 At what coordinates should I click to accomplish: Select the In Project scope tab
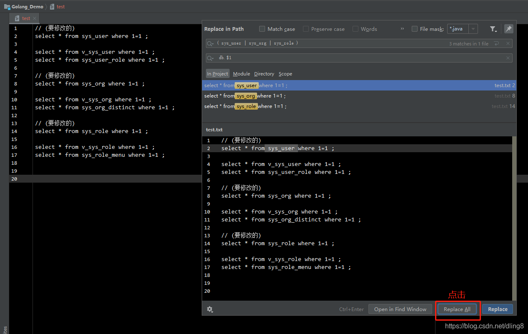[x=218, y=74]
